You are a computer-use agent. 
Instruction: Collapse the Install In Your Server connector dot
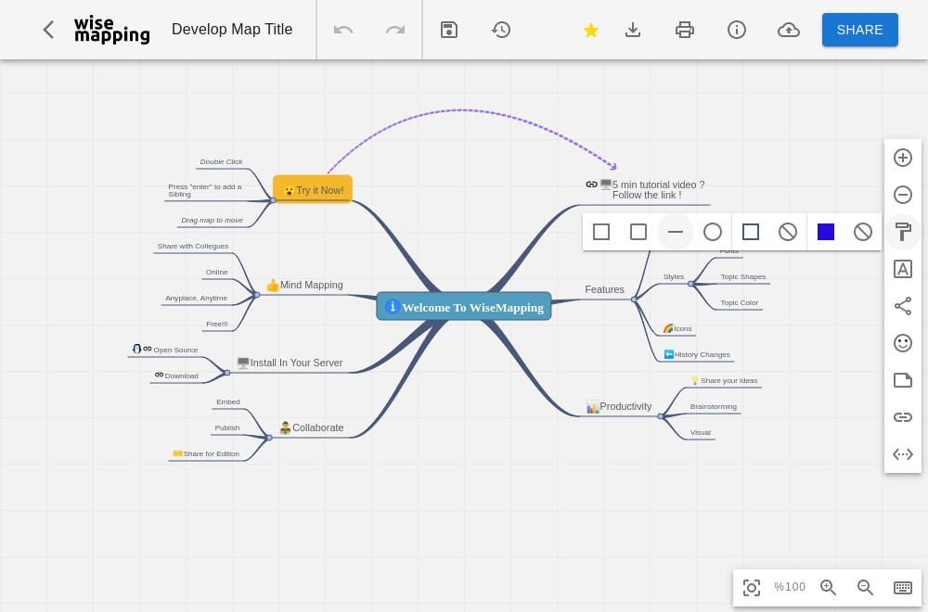click(226, 373)
